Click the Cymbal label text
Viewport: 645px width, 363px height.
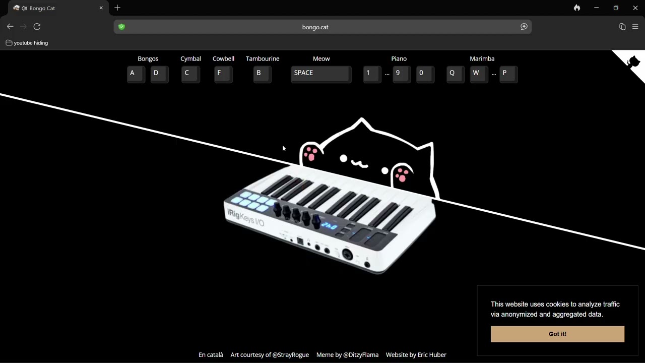(190, 59)
